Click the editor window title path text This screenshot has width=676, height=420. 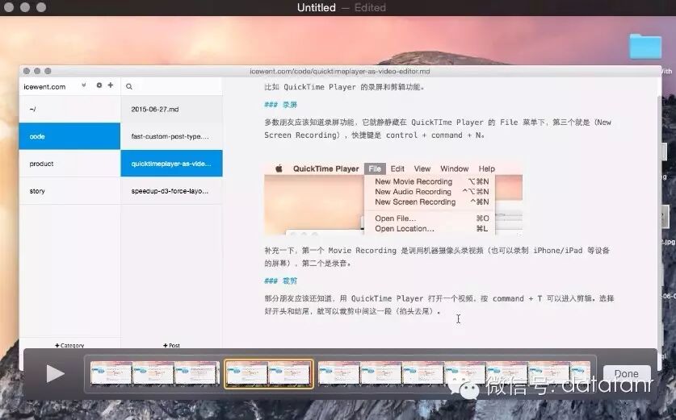tap(340, 71)
